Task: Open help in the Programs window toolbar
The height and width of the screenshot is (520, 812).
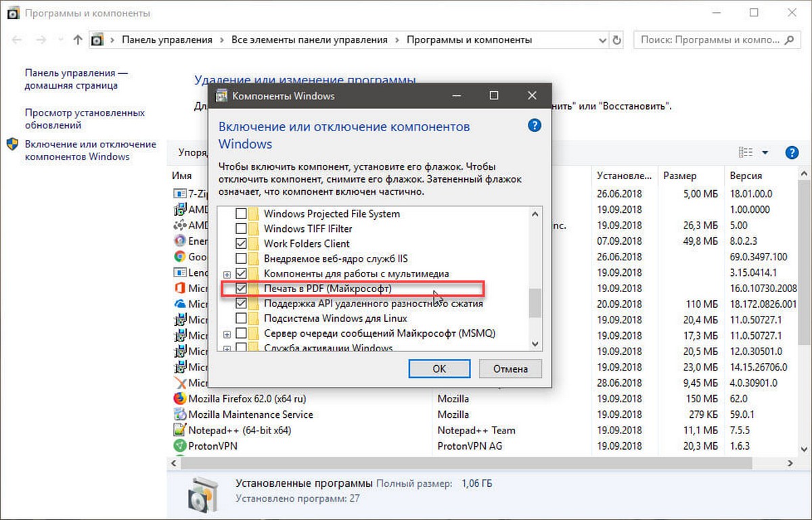Action: coord(792,153)
